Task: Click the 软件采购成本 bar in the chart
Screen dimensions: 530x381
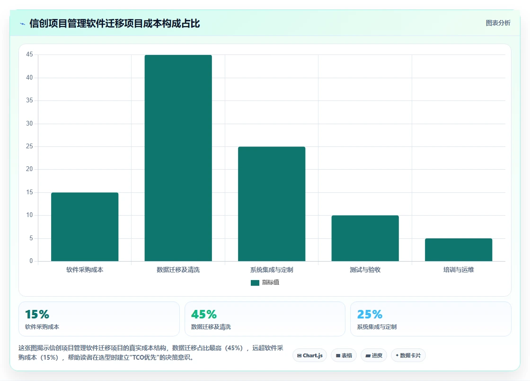Action: (x=85, y=227)
